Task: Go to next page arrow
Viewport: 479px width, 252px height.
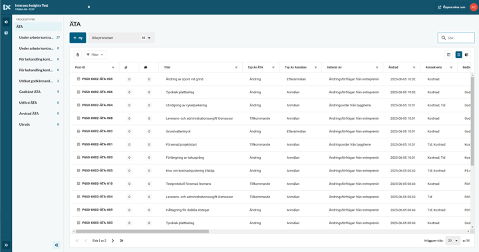Action: [112, 241]
